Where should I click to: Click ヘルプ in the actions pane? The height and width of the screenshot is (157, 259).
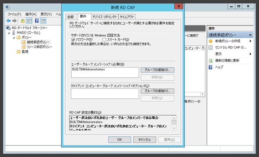click(219, 67)
